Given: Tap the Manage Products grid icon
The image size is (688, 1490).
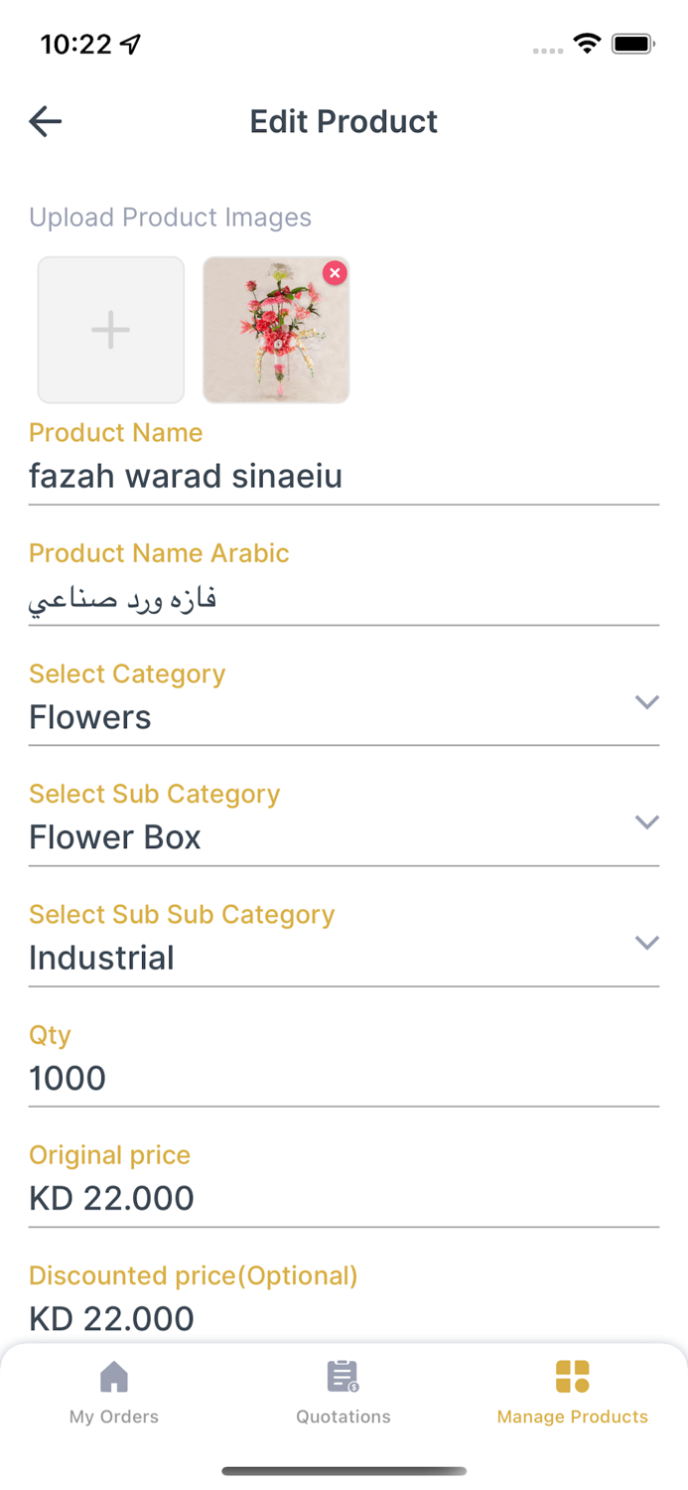Looking at the screenshot, I should click(x=573, y=1377).
